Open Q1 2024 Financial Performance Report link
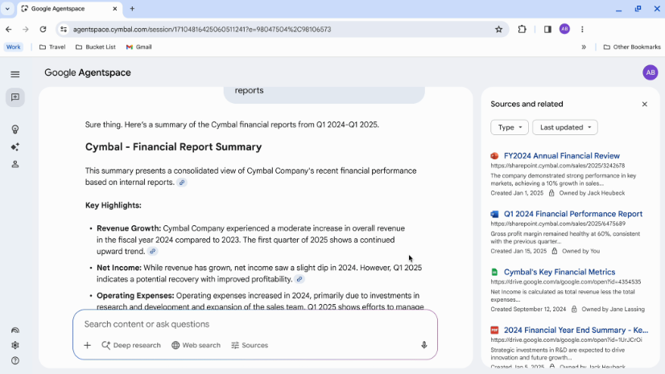This screenshot has height=374, width=665. point(573,214)
